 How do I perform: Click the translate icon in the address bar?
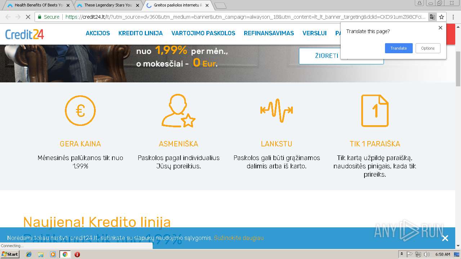point(432,17)
